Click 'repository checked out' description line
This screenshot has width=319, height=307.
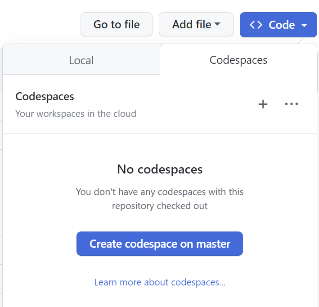click(x=160, y=206)
